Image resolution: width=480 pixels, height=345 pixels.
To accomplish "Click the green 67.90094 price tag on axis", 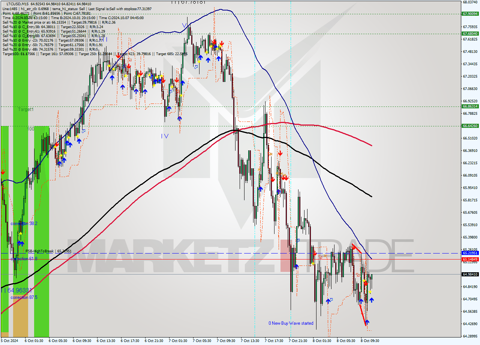I will pos(470,14).
